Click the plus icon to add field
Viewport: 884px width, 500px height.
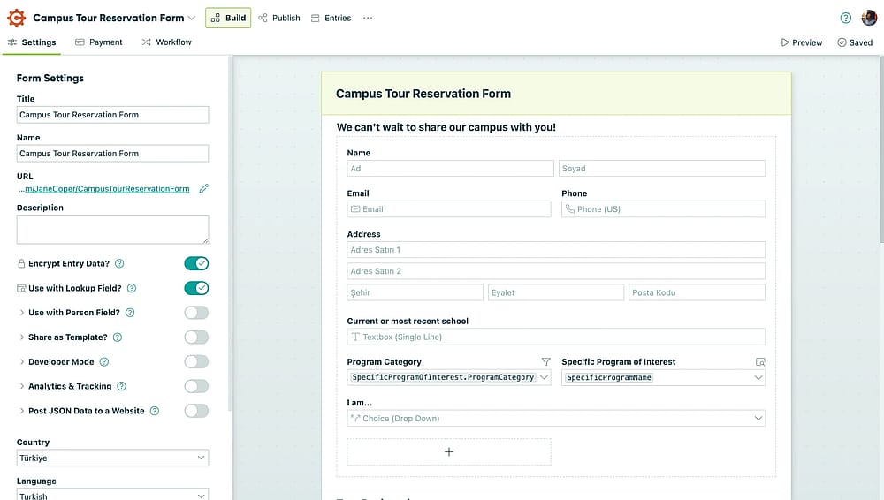[449, 452]
